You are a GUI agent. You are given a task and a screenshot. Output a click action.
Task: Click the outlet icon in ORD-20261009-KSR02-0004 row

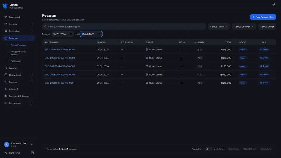147,58
